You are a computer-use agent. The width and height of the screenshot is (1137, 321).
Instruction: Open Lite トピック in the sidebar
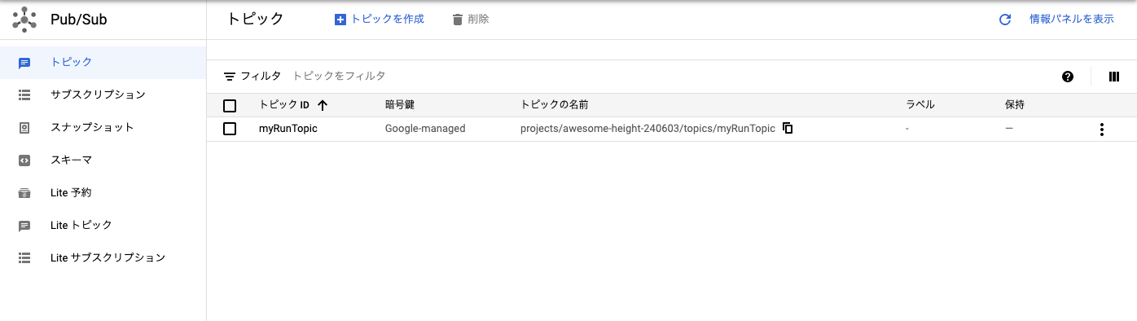(x=103, y=225)
